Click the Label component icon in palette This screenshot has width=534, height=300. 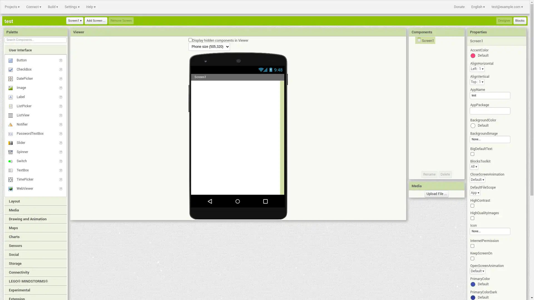coord(10,97)
